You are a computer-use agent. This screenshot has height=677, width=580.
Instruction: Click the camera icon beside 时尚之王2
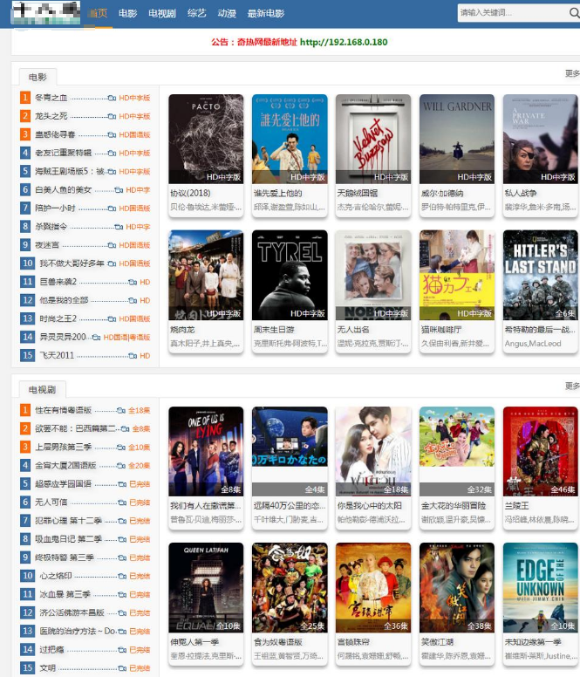112,319
